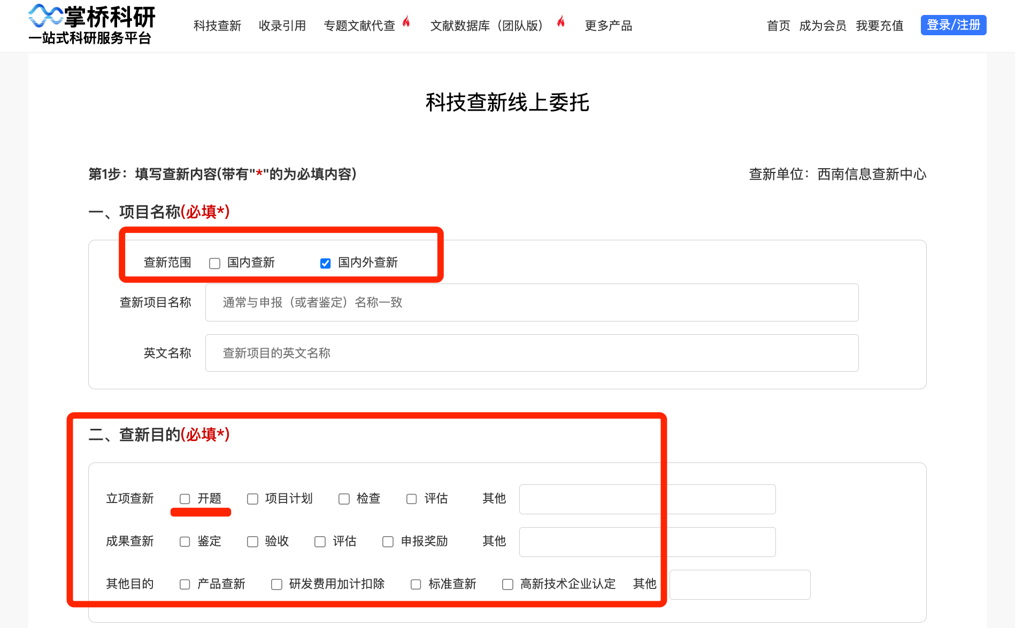Click the 其他 input in the 成果查新 row

click(648, 542)
